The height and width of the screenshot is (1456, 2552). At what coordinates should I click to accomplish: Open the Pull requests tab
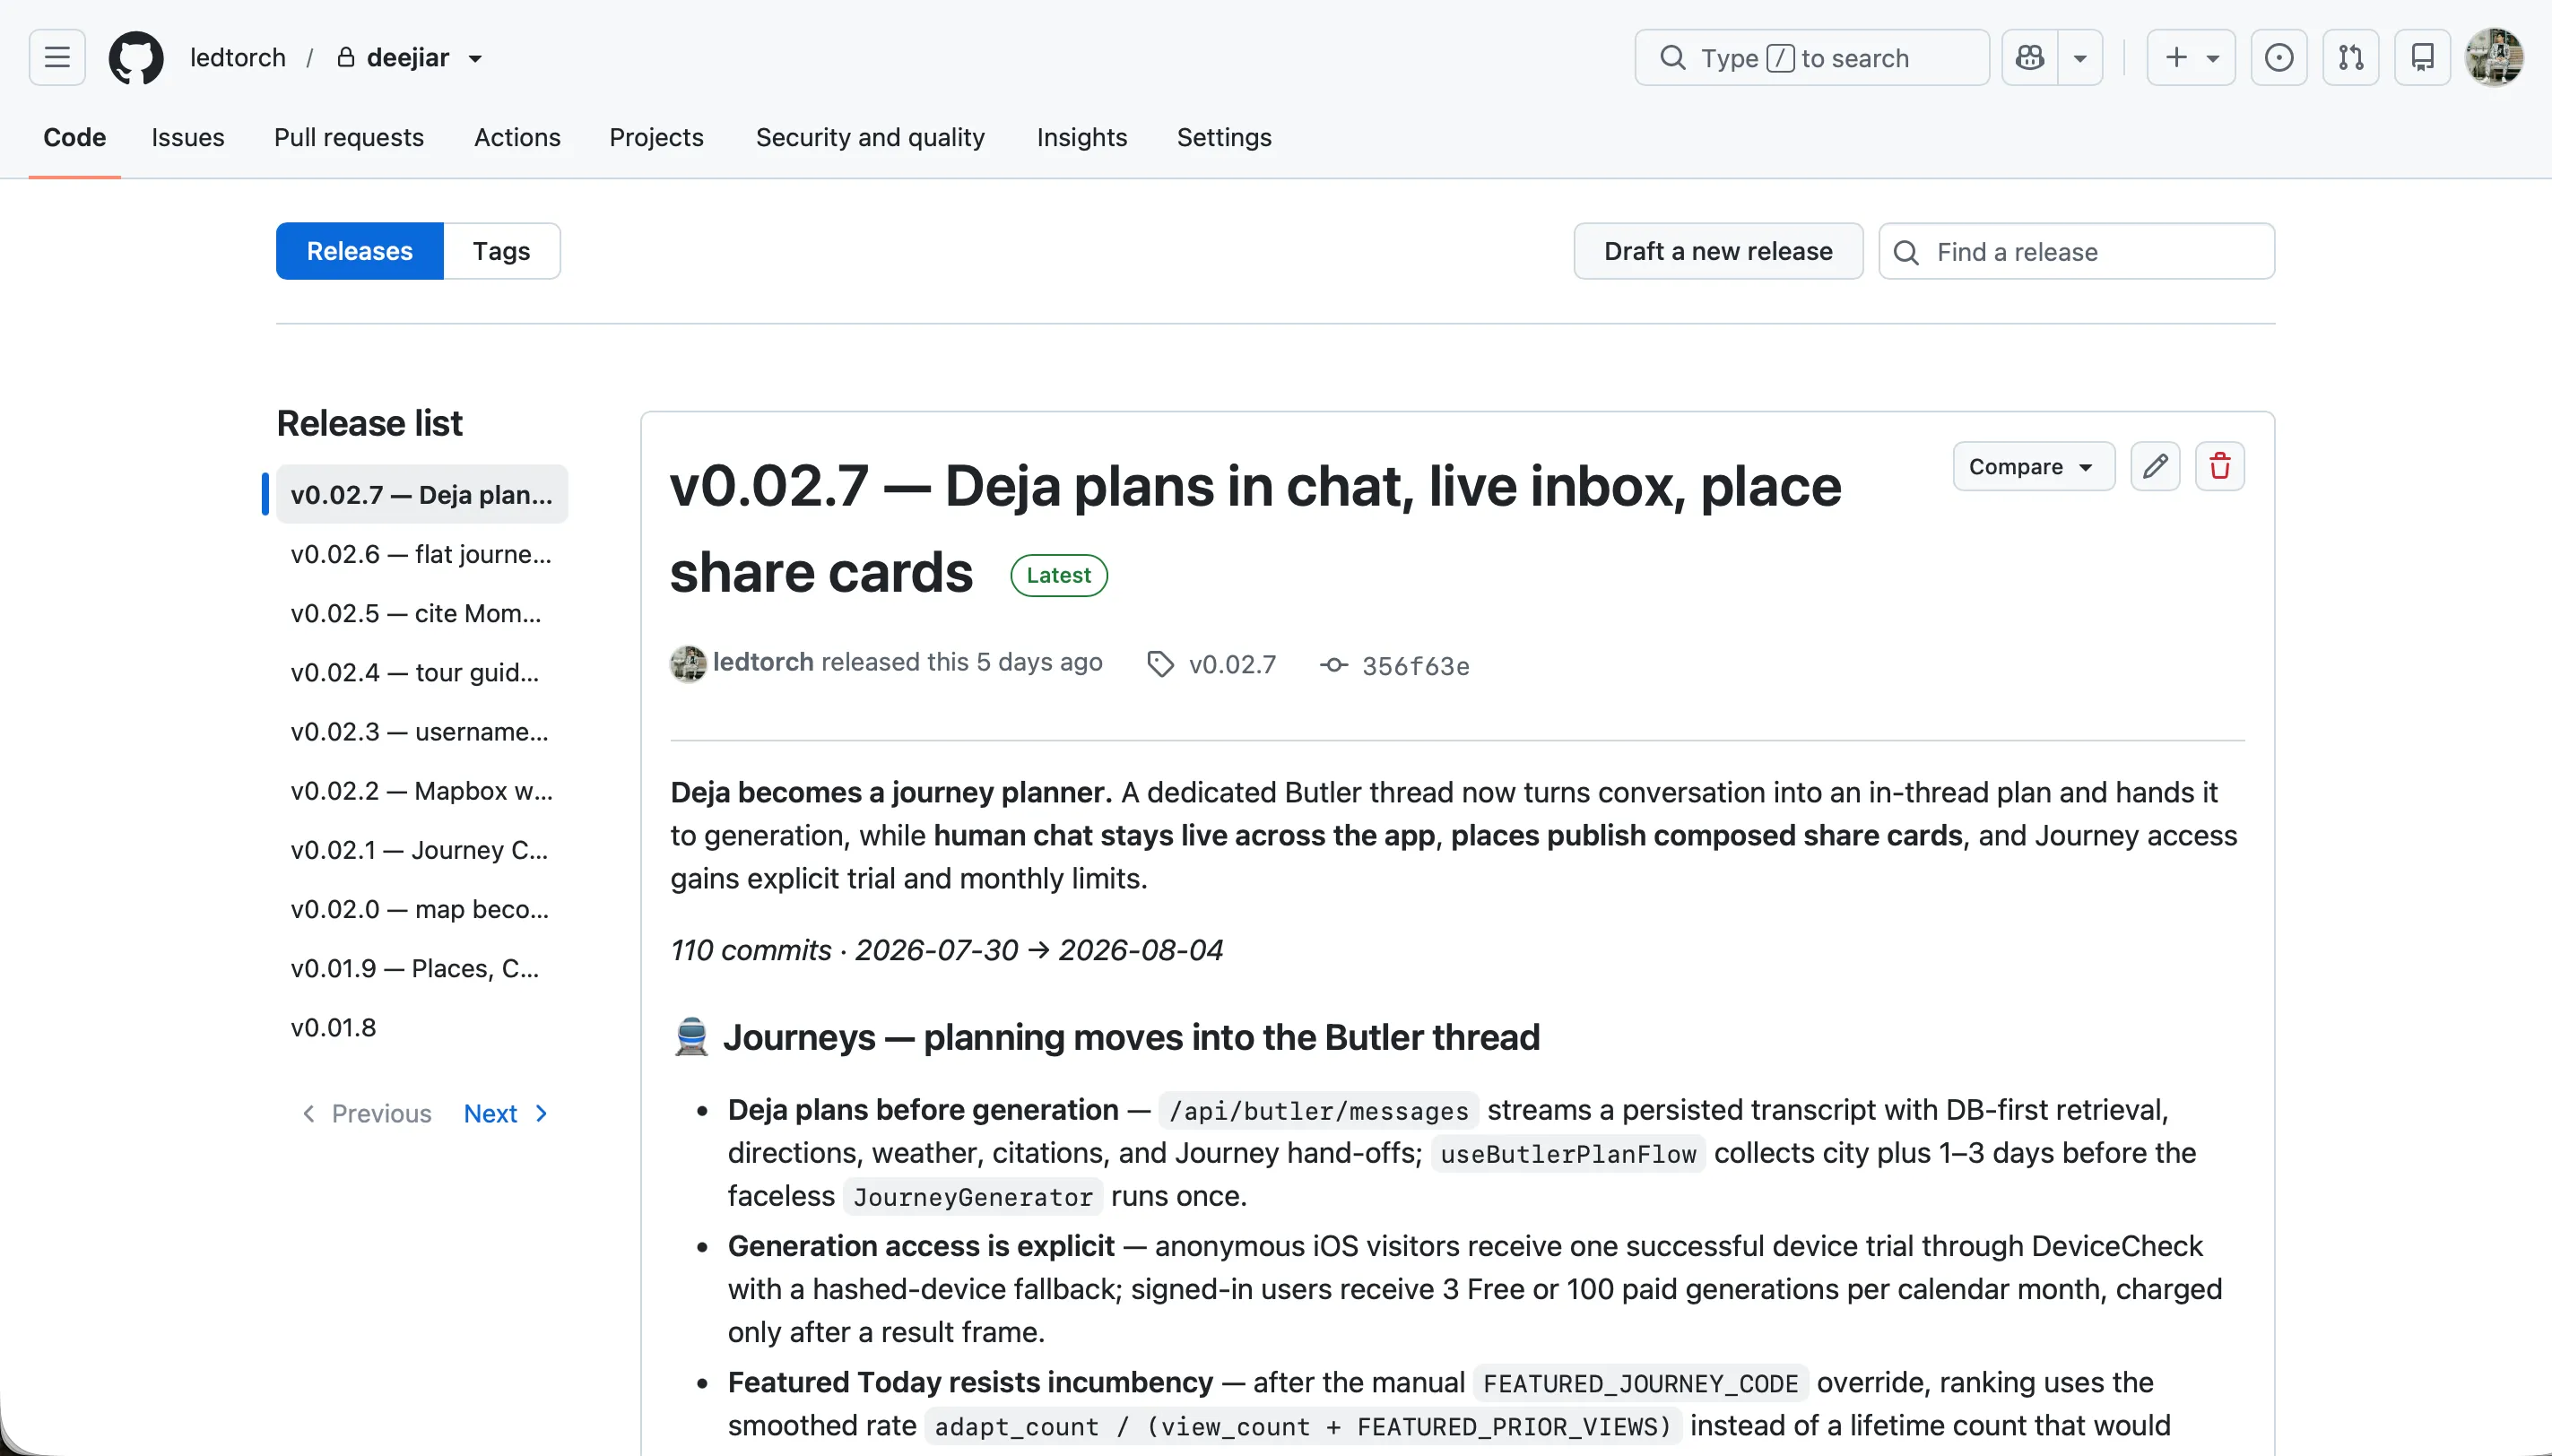pos(349,137)
